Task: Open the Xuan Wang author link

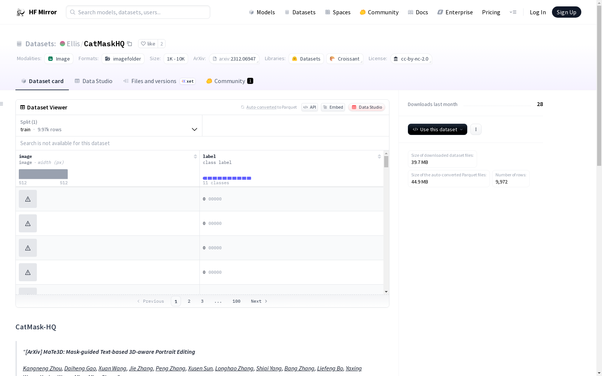Action: tap(112, 368)
